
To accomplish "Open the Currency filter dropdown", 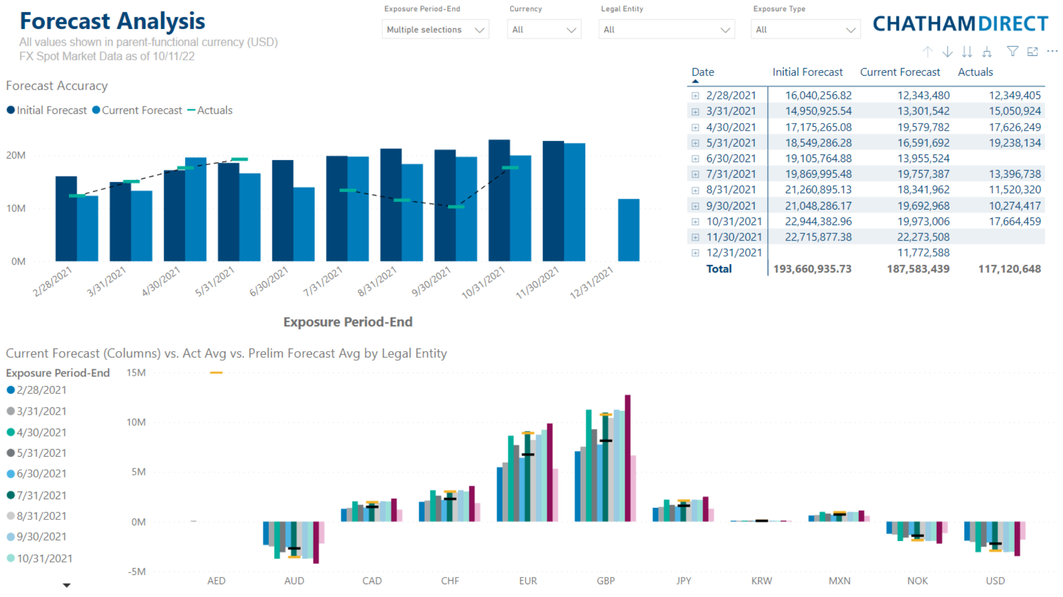I will (572, 29).
